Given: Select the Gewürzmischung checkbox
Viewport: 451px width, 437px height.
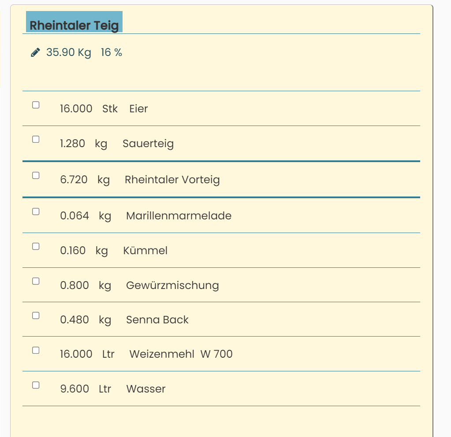Looking at the screenshot, I should click(x=36, y=281).
